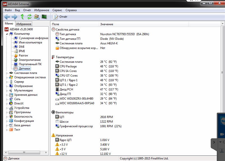225x161 pixels.
Task: Click the IPMI tree item icon
Action: tap(16, 51)
